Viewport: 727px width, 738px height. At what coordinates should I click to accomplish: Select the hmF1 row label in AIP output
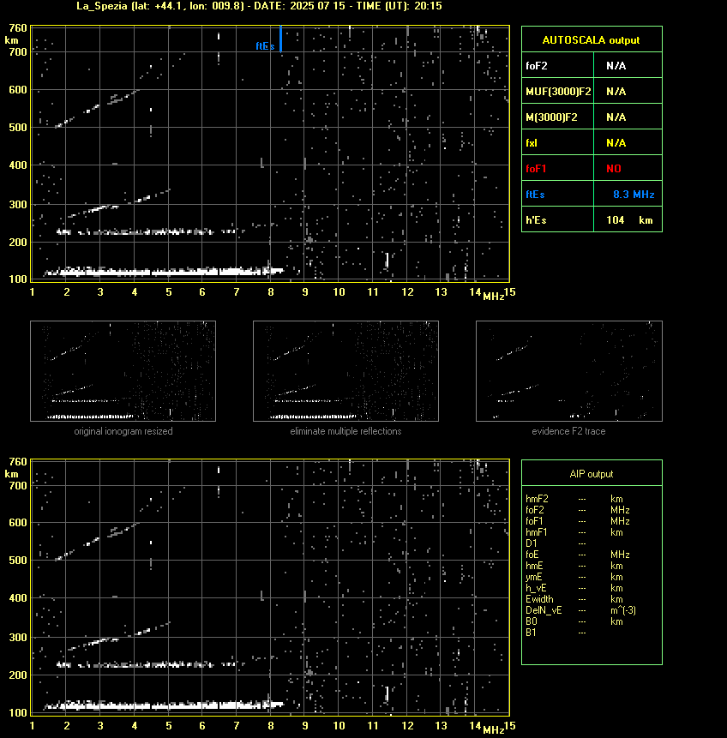537,532
